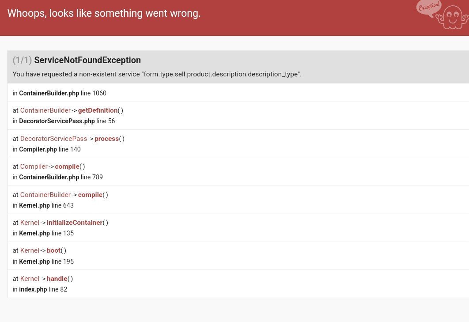Open the getDefinition method link
The height and width of the screenshot is (322, 469).
coord(98,110)
